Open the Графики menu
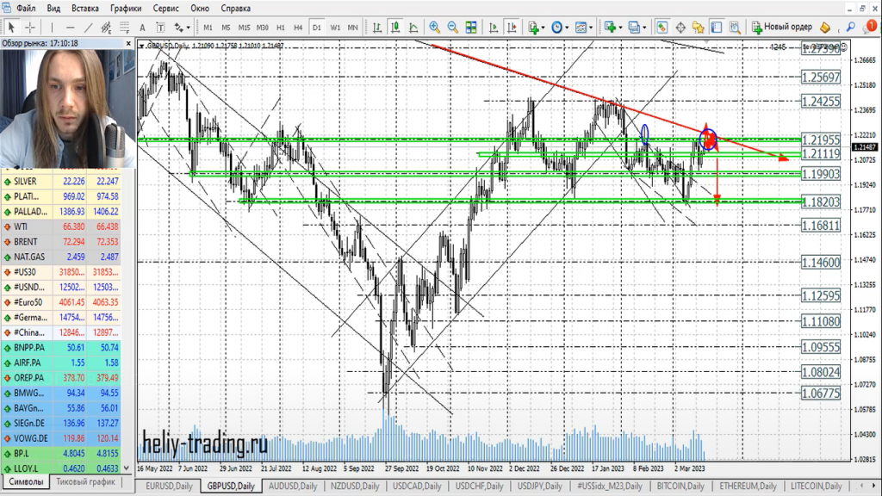Image resolution: width=882 pixels, height=496 pixels. (126, 9)
